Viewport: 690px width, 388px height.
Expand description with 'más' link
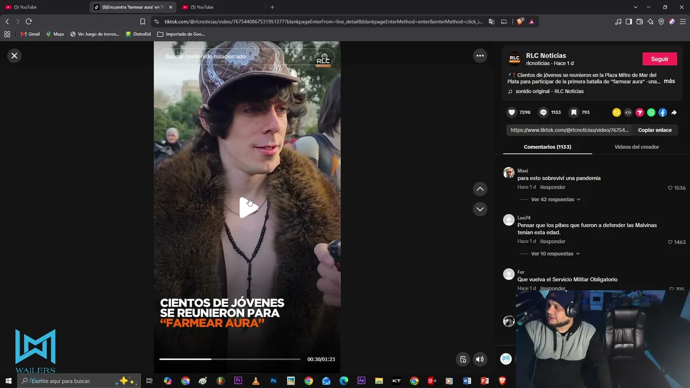(669, 81)
